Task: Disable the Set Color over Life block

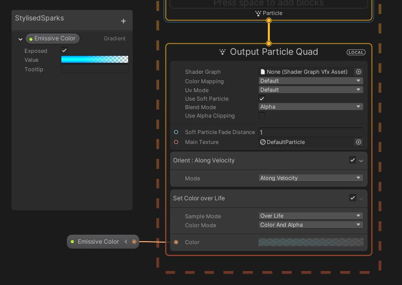Action: (353, 198)
